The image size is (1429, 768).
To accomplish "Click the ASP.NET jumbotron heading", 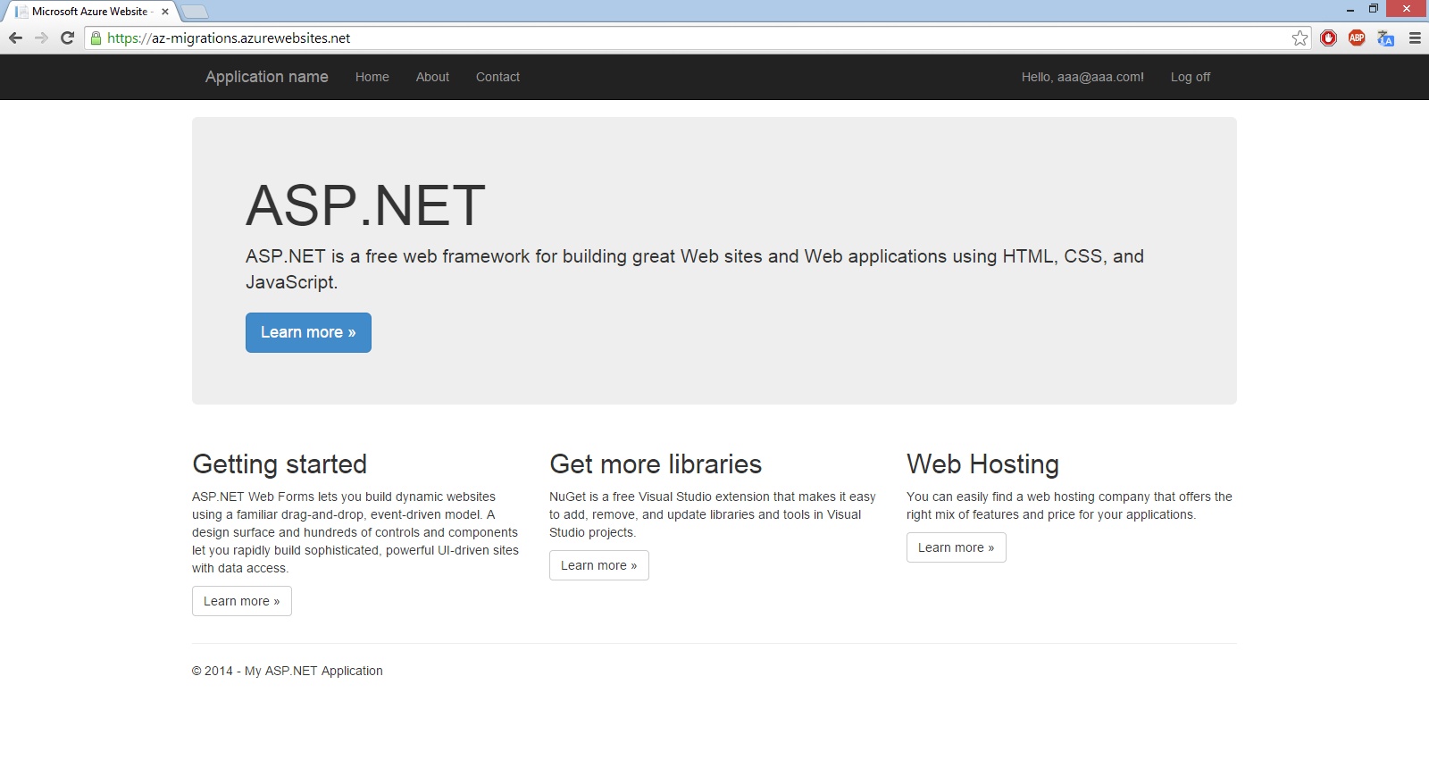I will coord(365,205).
